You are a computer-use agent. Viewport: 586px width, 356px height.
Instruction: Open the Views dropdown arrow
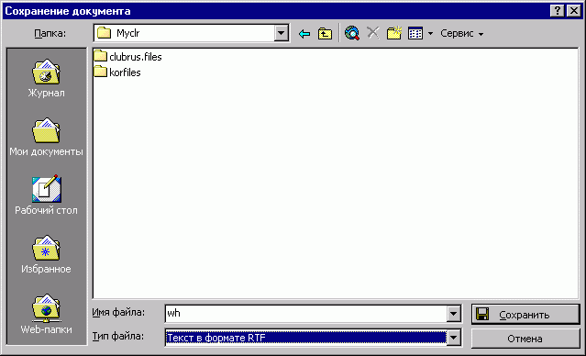(x=430, y=34)
